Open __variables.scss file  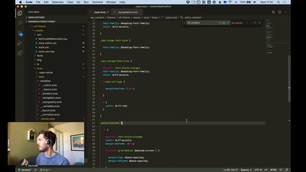50,106
